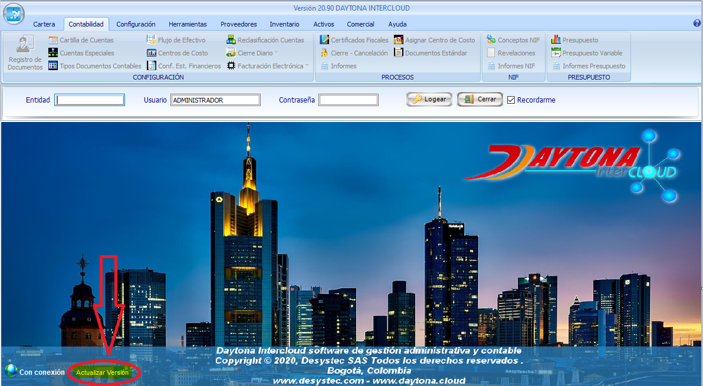Open Conf. Est. Financieros

click(x=184, y=66)
